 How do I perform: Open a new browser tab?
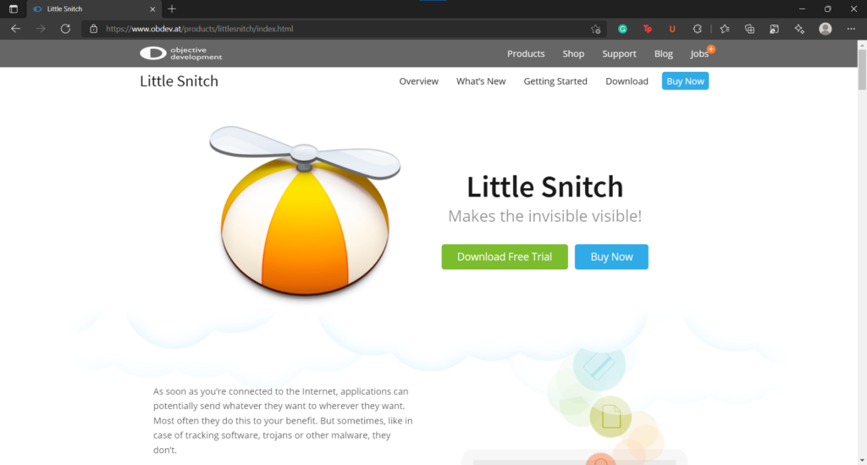click(x=172, y=8)
